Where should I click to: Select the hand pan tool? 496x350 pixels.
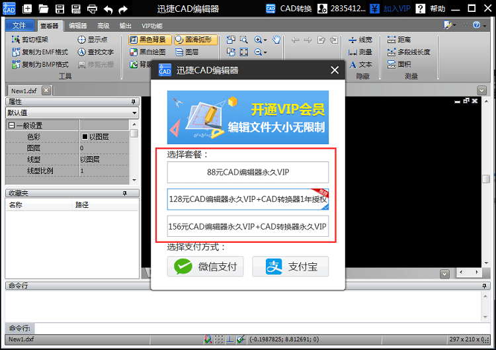point(276,40)
